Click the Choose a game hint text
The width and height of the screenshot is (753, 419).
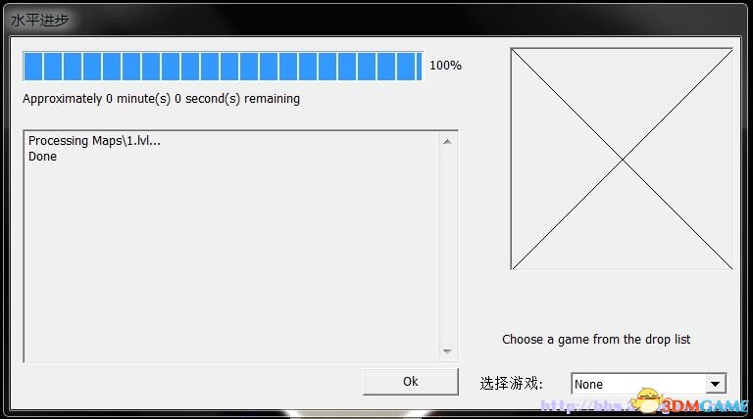[596, 340]
